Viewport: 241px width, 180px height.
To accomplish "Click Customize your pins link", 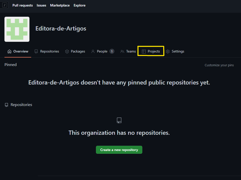I will click(219, 65).
